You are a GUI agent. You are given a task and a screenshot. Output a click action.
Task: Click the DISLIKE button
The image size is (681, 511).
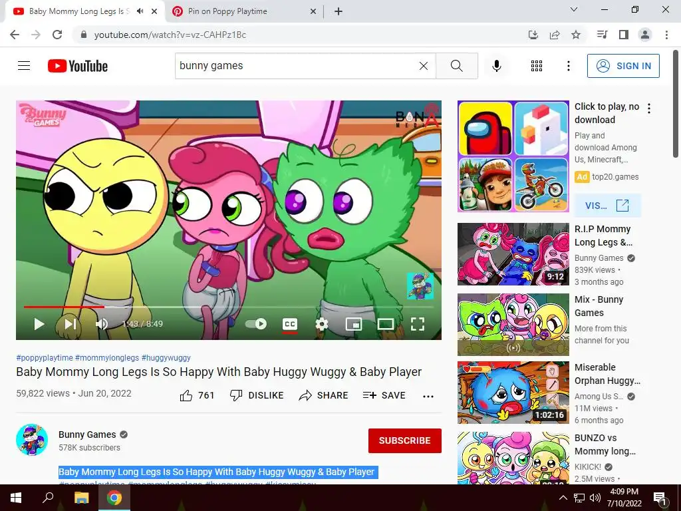[x=257, y=395]
